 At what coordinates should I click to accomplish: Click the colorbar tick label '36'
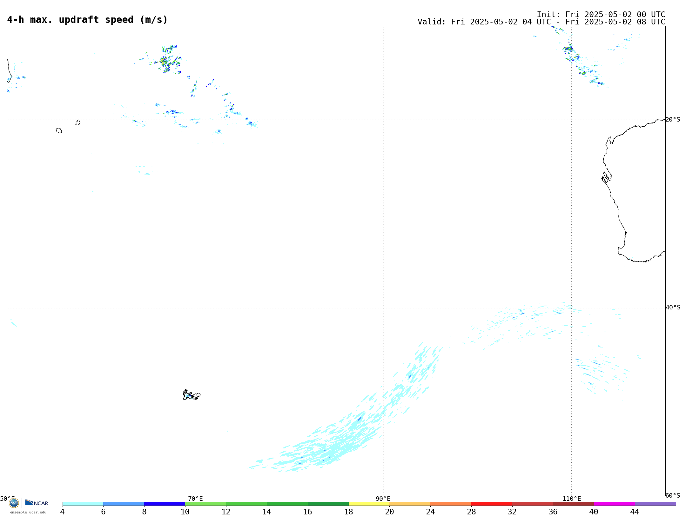click(553, 512)
